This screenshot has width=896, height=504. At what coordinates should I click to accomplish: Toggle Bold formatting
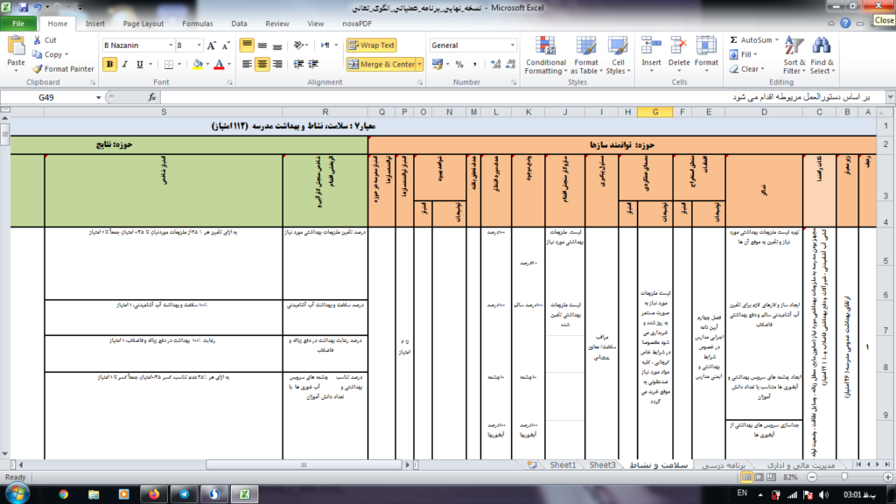[x=109, y=65]
